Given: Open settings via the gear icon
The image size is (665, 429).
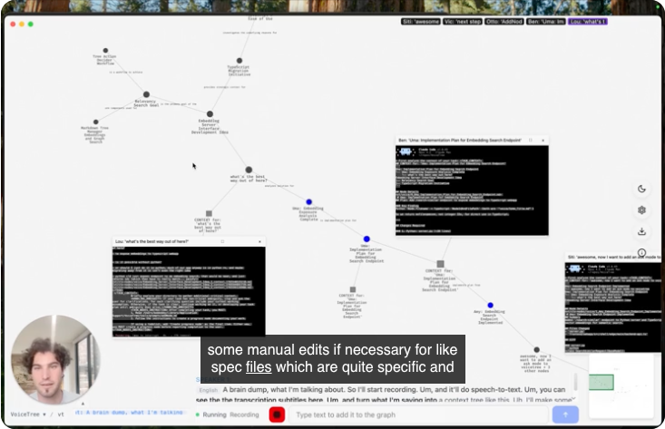Looking at the screenshot, I should [x=641, y=210].
